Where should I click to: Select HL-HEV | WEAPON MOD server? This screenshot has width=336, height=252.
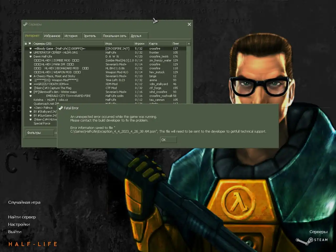click(57, 72)
